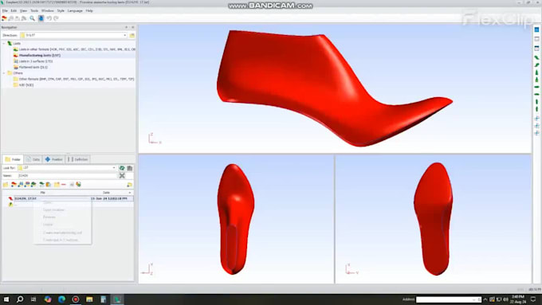
Task: Open the Look for dropdown
Action: (114, 168)
